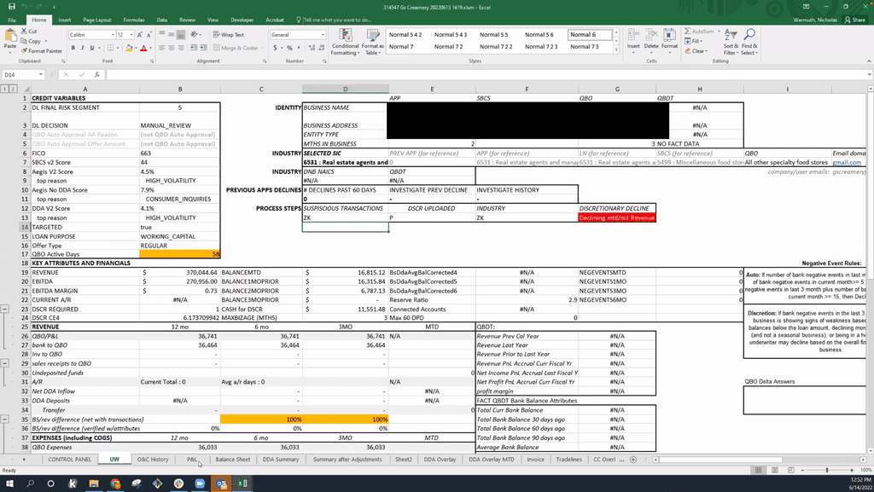Click the Increase Indent icon
Image resolution: width=874 pixels, height=492 pixels.
[202, 48]
